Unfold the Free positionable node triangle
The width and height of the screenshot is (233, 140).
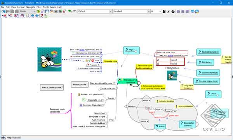[114, 83]
